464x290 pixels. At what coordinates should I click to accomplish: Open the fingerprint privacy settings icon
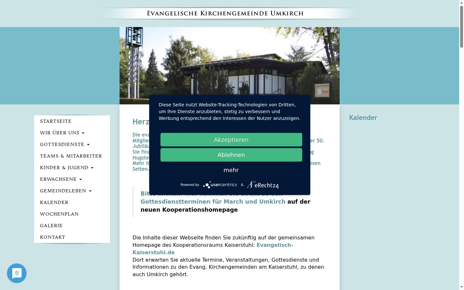point(17,273)
